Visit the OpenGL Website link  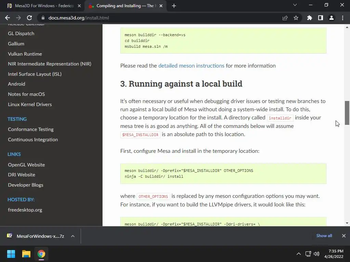coord(26,165)
